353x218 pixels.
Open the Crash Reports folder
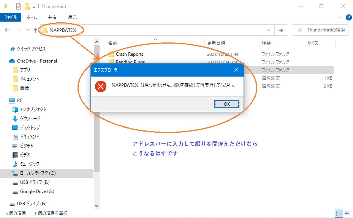tap(129, 54)
